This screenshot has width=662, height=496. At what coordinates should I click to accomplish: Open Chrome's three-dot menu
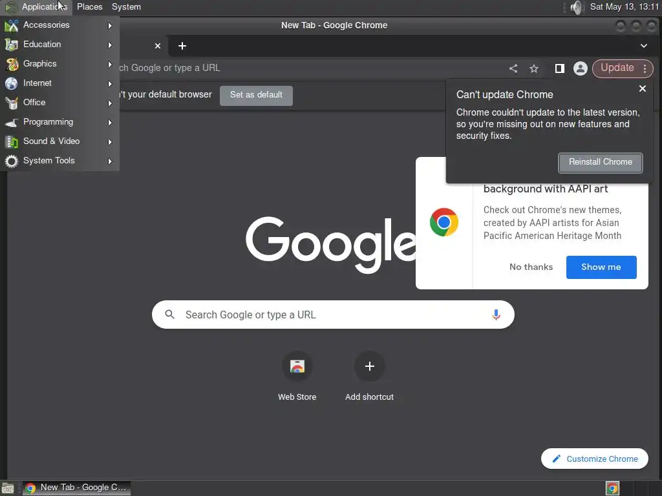[x=645, y=68]
